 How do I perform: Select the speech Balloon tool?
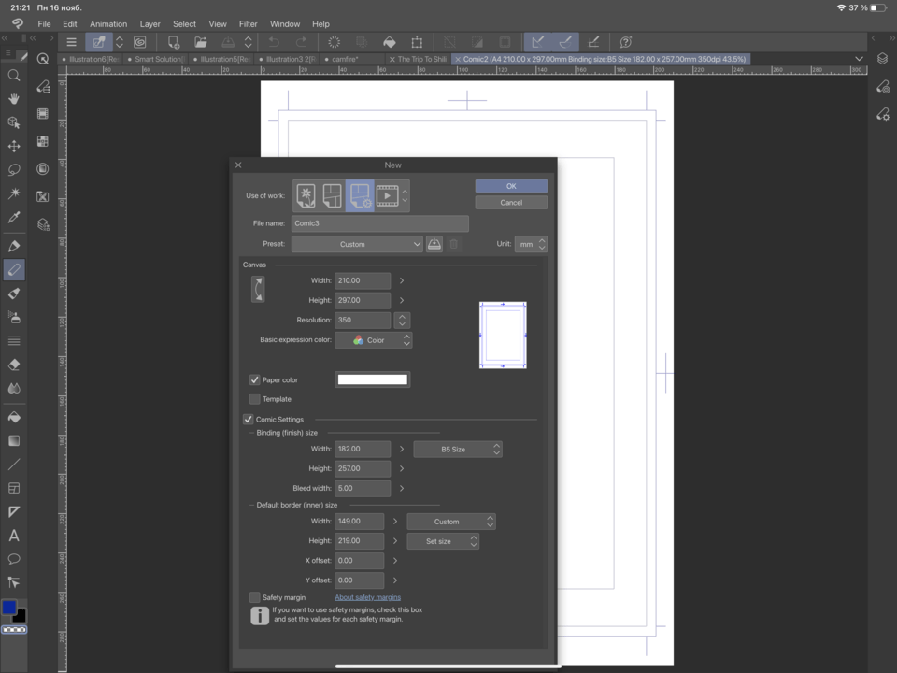(x=14, y=558)
